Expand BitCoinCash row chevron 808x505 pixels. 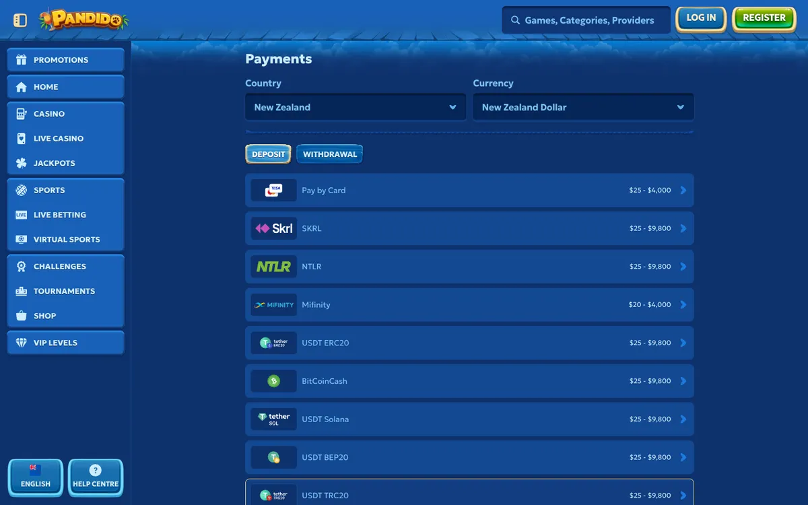click(683, 381)
